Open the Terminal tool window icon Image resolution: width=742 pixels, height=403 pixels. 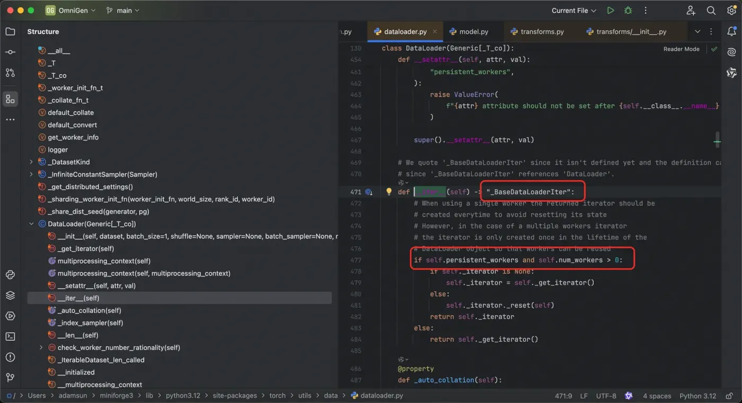[x=10, y=336]
